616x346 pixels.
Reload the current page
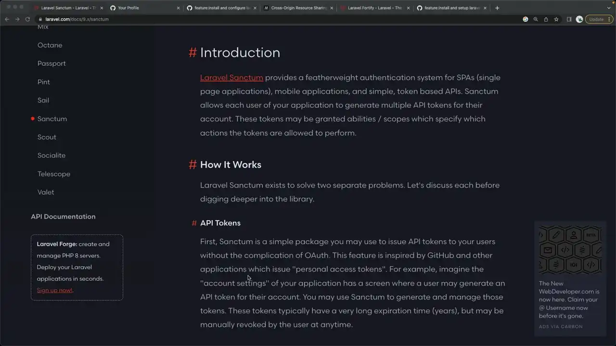pyautogui.click(x=27, y=19)
